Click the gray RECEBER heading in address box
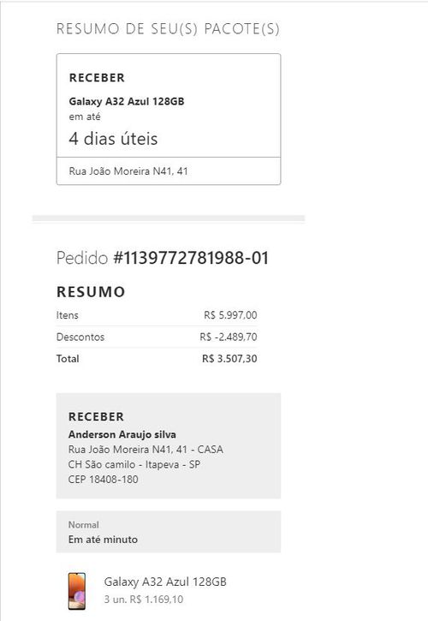This screenshot has height=621, width=428. (96, 416)
